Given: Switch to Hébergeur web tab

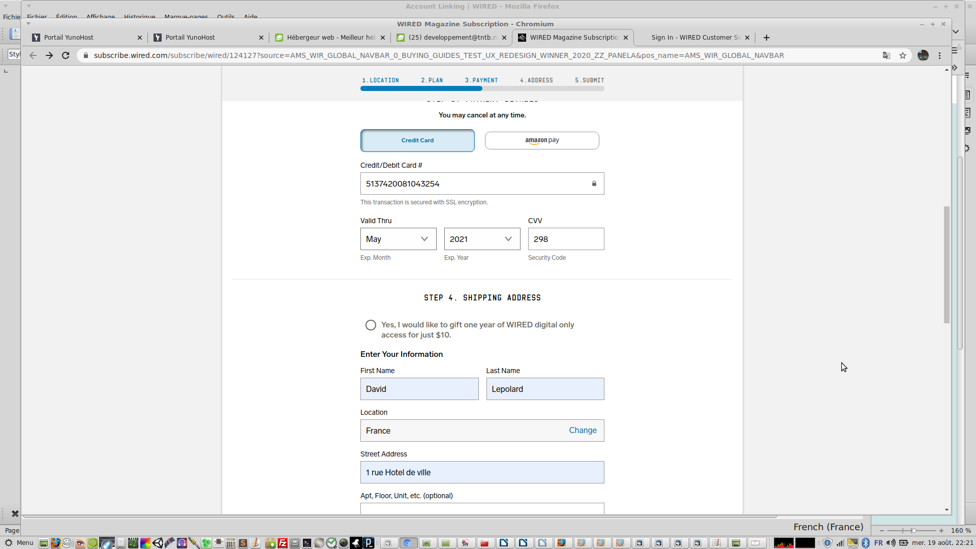Looking at the screenshot, I should click(330, 38).
